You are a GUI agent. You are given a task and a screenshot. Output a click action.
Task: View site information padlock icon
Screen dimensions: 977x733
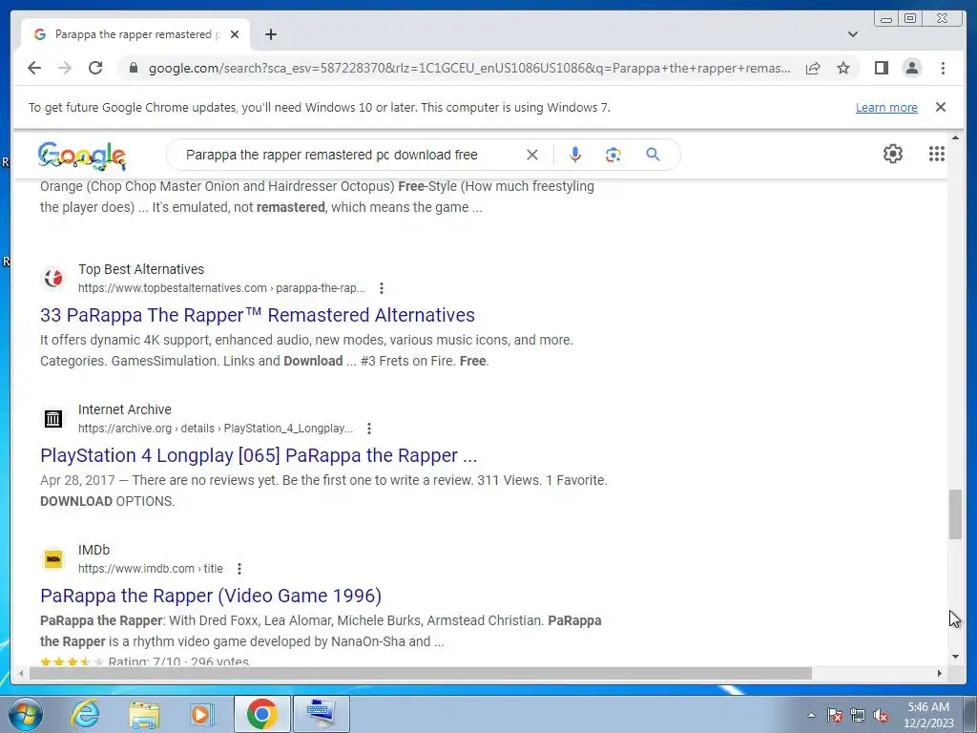tap(133, 68)
